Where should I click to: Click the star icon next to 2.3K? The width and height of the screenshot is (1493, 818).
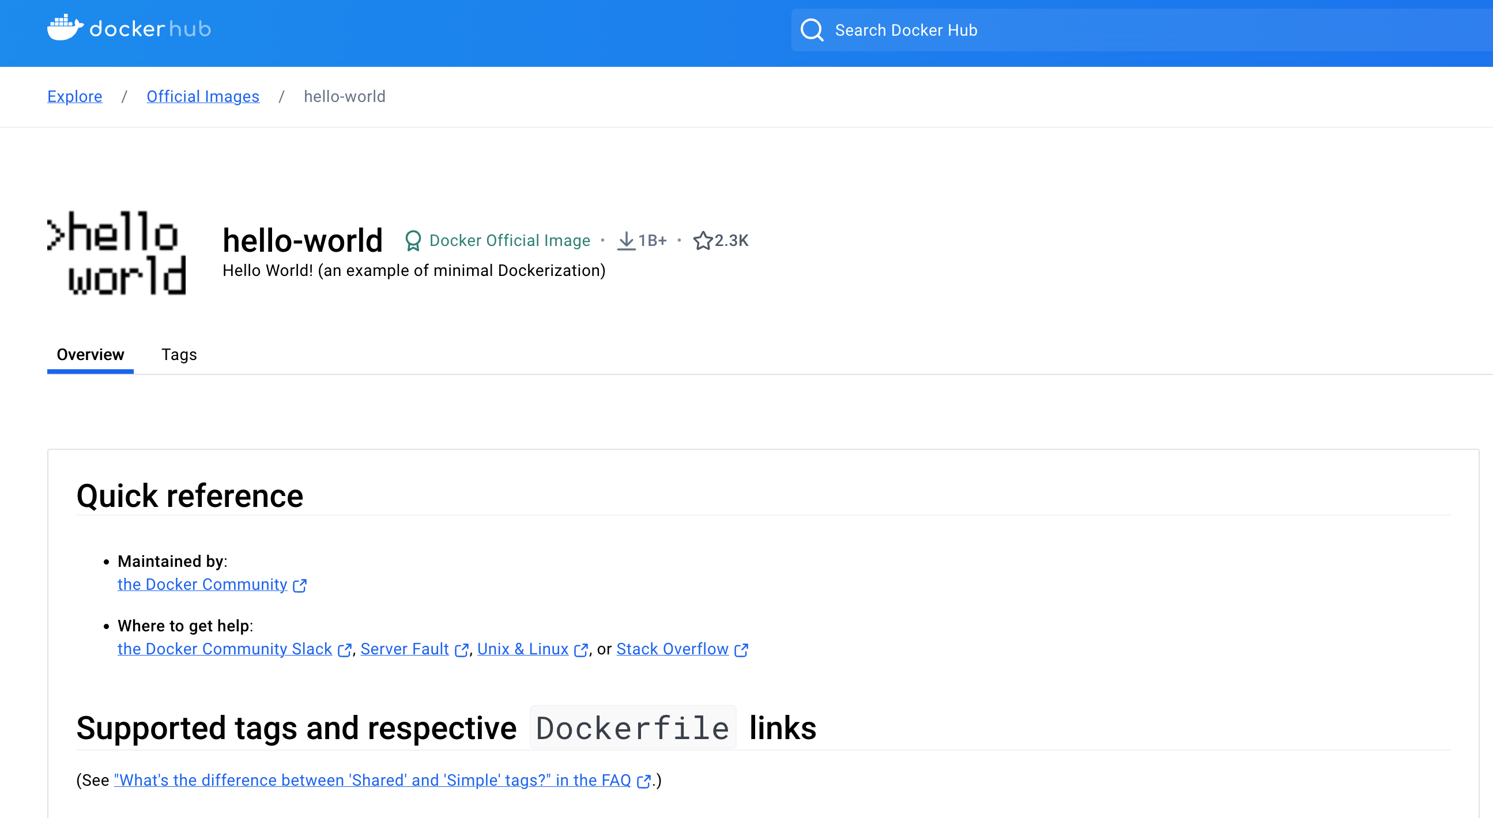[x=703, y=240]
